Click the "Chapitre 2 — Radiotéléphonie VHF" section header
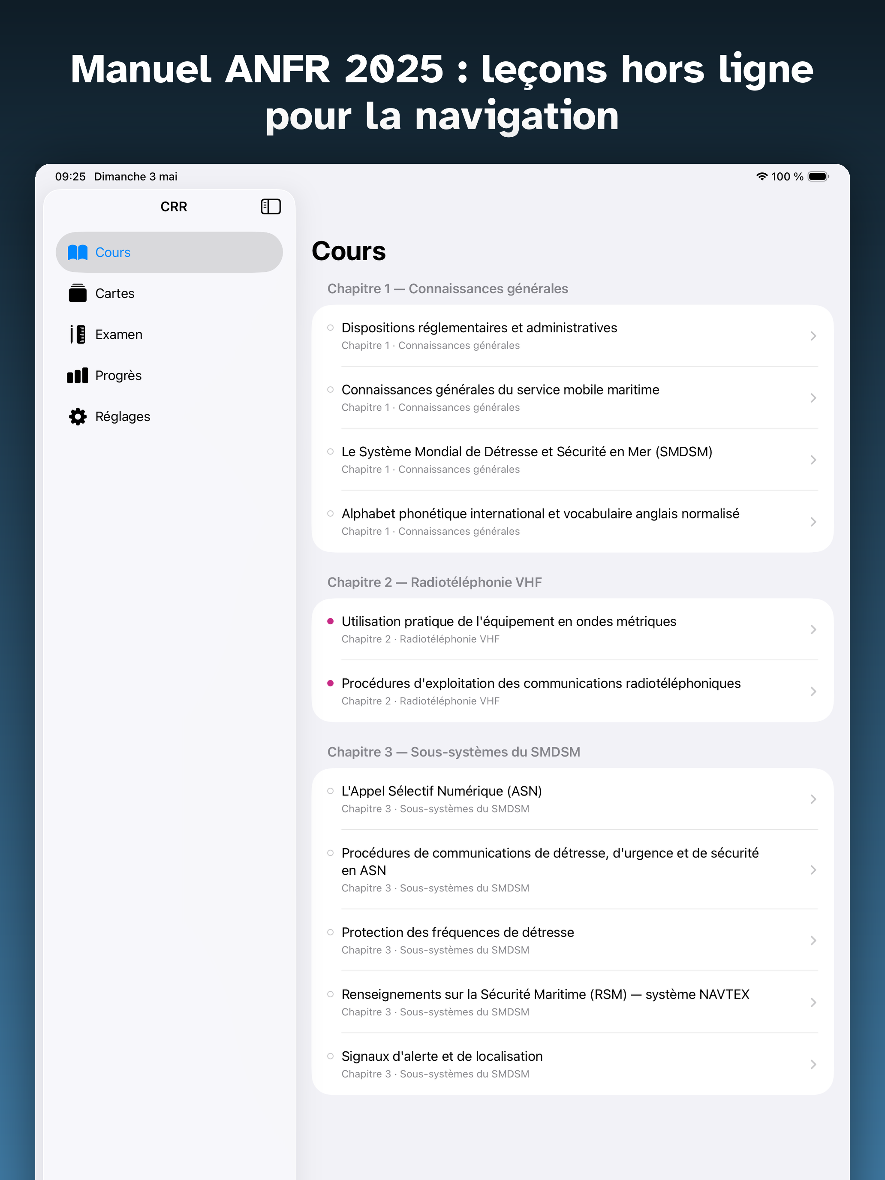This screenshot has height=1180, width=885. tap(434, 582)
